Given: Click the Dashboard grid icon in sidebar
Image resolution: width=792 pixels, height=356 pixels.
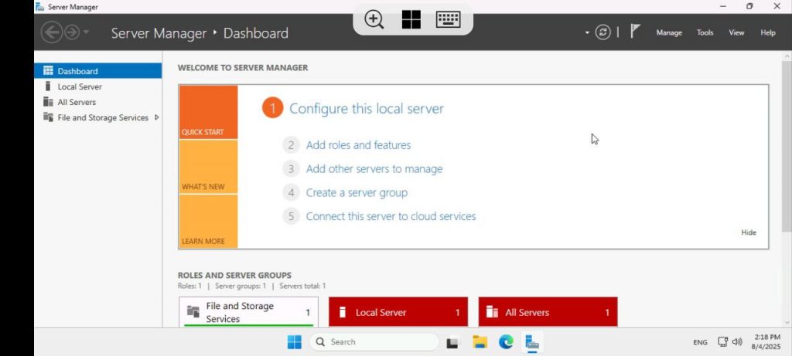Looking at the screenshot, I should 48,71.
